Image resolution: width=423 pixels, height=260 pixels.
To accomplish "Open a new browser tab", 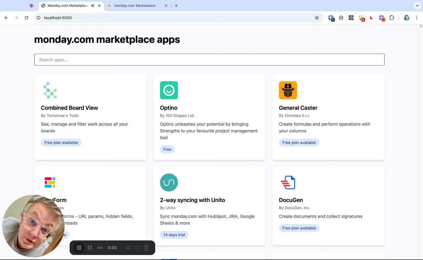I will [176, 6].
